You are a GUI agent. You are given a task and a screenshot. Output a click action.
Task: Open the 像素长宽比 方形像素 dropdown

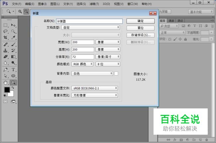95,95
